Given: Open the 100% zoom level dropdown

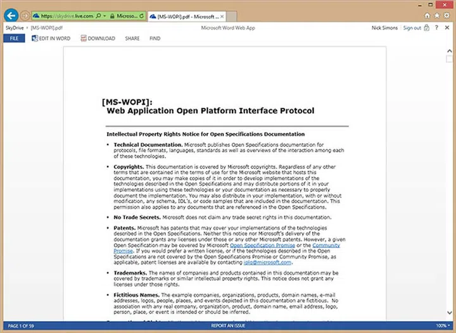Looking at the screenshot, I should click(x=443, y=325).
